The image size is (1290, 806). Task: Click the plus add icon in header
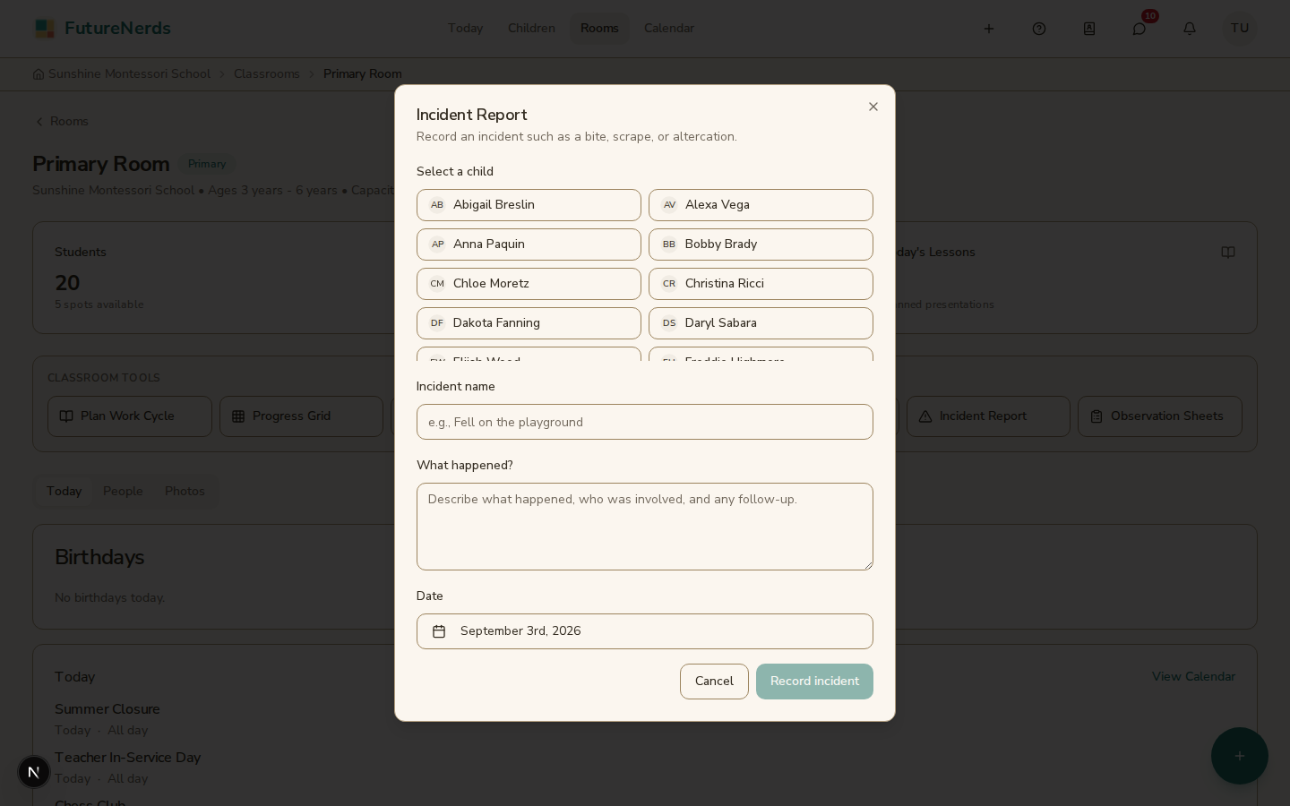click(989, 29)
